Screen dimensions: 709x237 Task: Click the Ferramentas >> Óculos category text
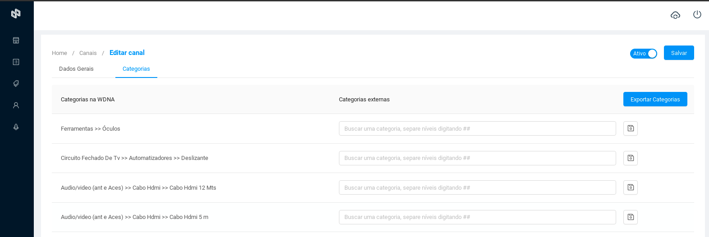pyautogui.click(x=91, y=129)
